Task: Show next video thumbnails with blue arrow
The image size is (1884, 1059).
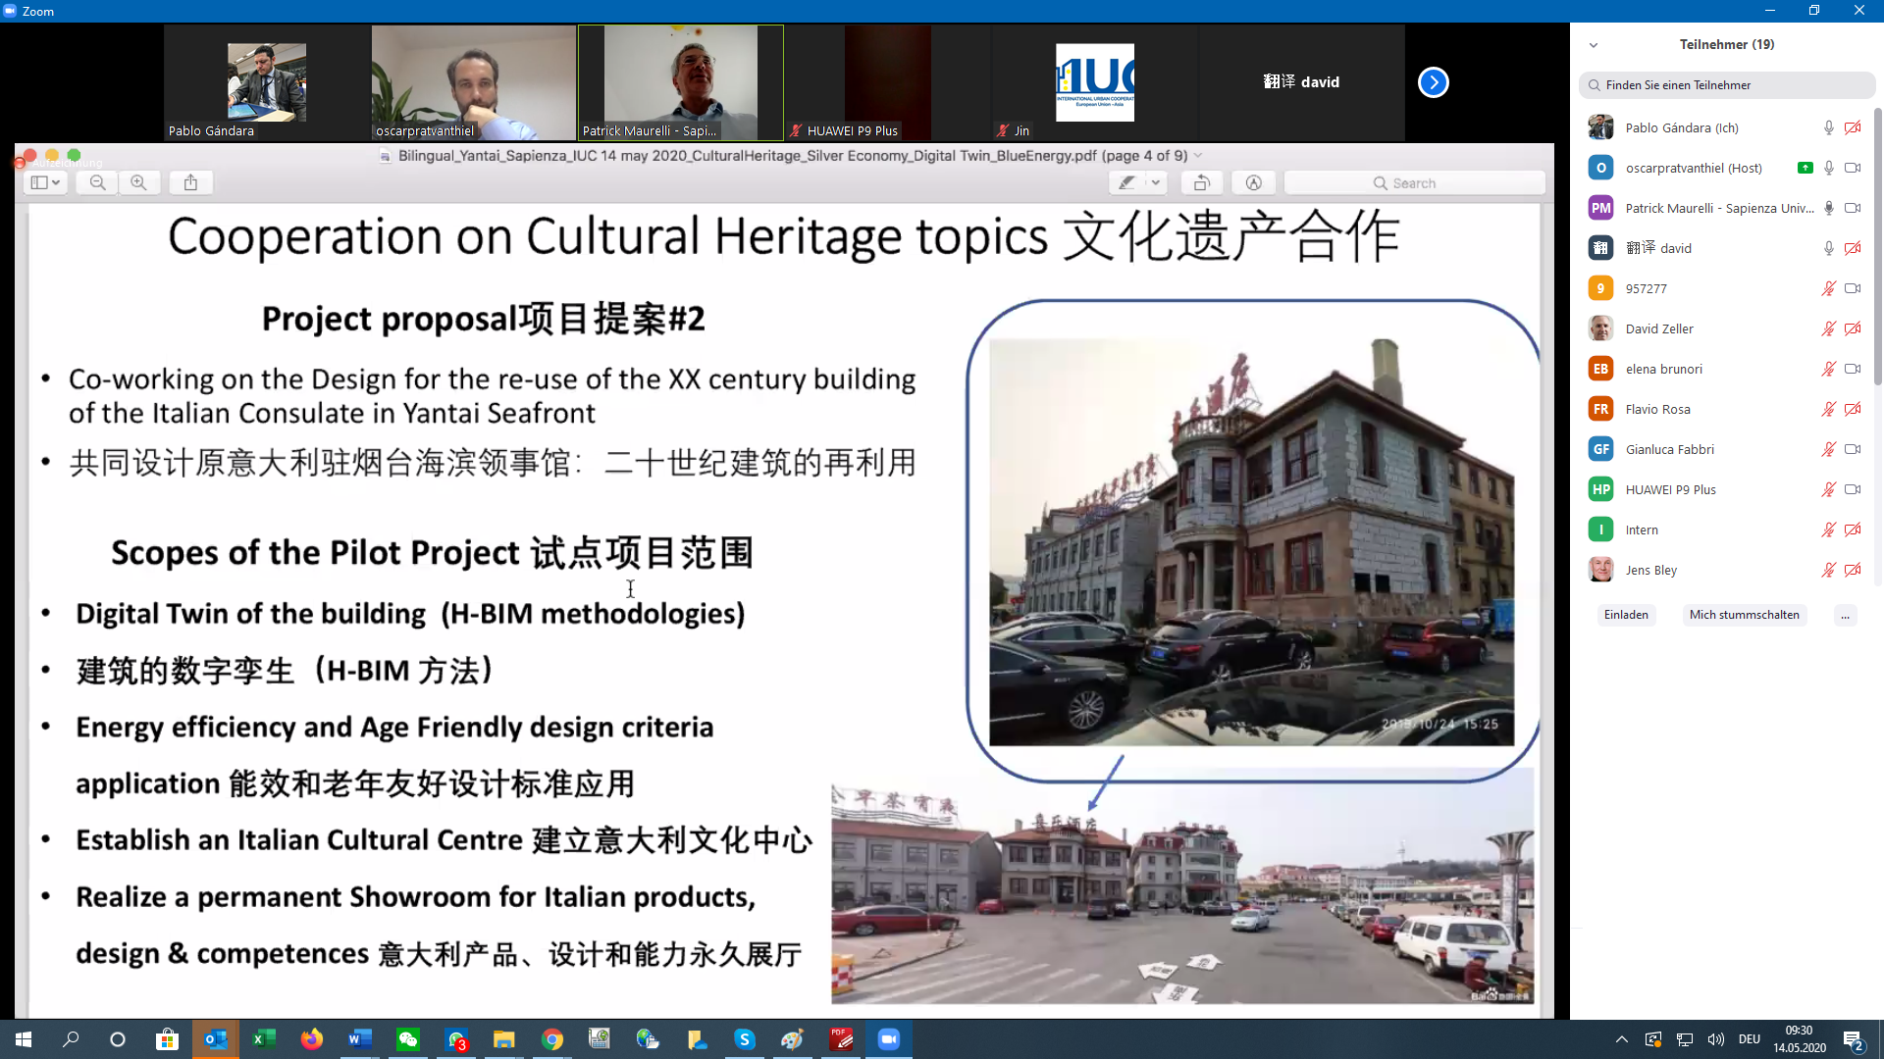Action: tap(1433, 82)
